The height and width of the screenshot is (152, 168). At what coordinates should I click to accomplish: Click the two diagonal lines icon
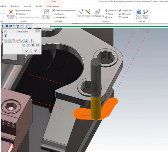click(24, 45)
